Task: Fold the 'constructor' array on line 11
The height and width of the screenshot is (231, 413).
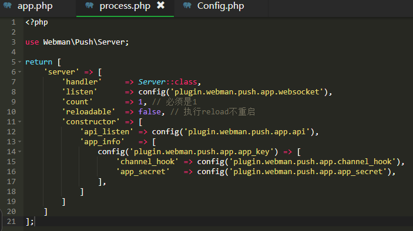Action: [x=20, y=122]
